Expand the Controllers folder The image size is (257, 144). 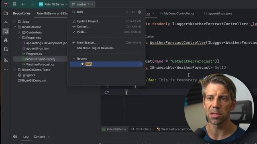pyautogui.click(x=19, y=32)
